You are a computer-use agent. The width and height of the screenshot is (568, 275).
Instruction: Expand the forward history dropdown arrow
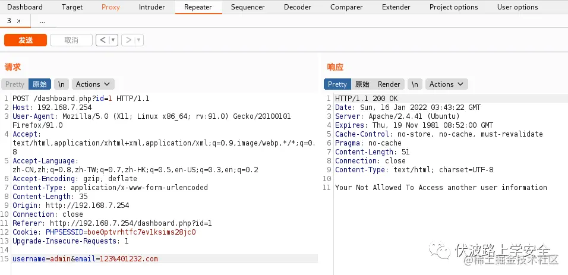[x=139, y=40]
